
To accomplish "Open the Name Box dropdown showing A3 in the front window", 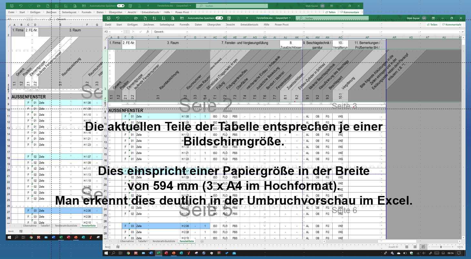I will tap(122, 32).
